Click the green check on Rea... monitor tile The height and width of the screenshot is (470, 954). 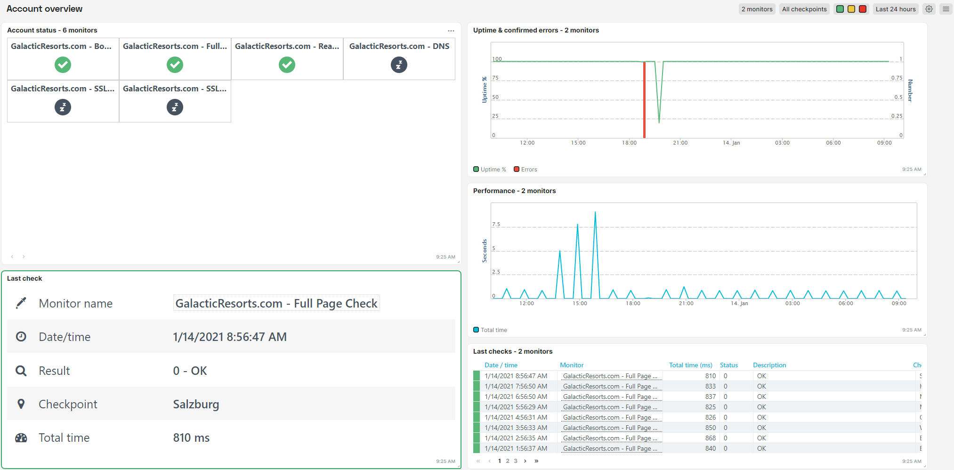point(287,65)
